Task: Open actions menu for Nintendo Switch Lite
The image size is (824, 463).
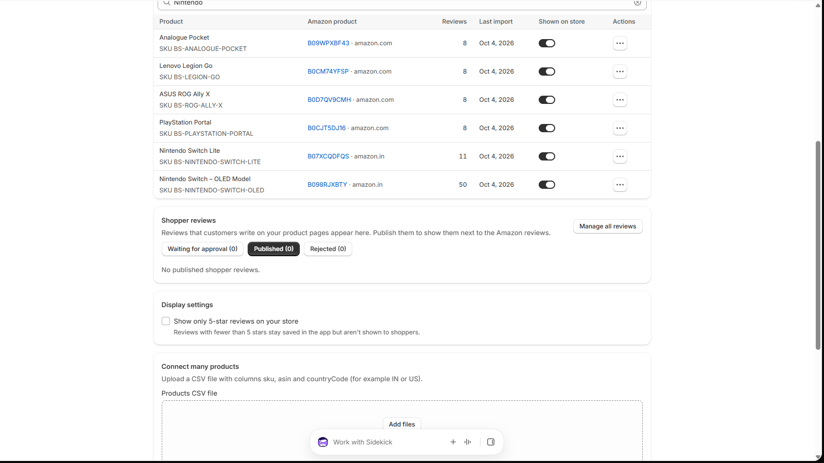Action: pos(620,156)
